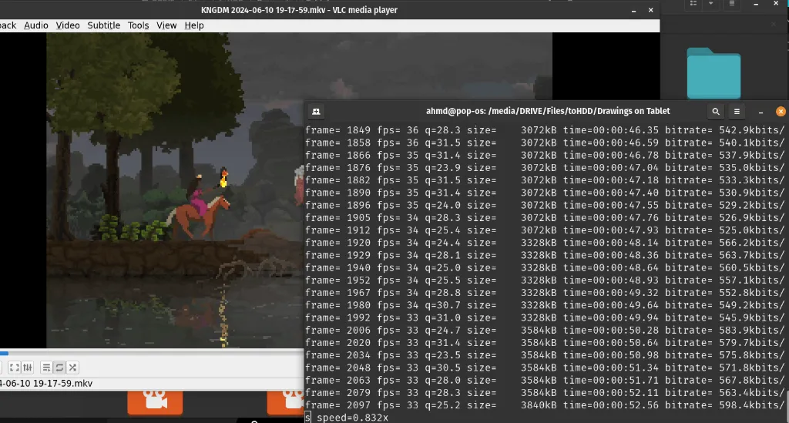Open the View menu in VLC

point(166,25)
